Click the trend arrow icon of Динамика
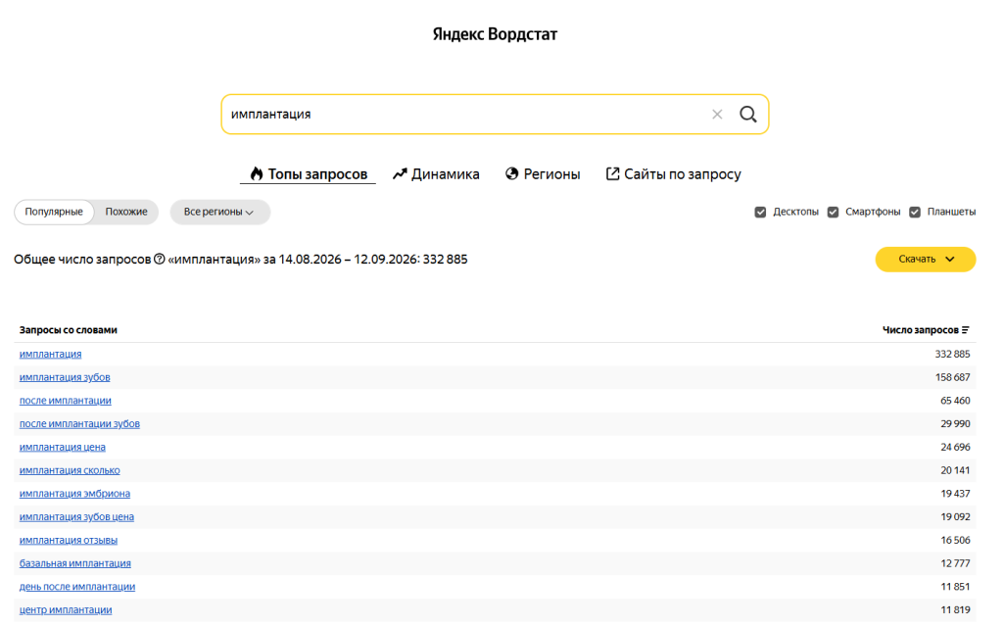Screen dimensions: 1003x626 click(400, 174)
